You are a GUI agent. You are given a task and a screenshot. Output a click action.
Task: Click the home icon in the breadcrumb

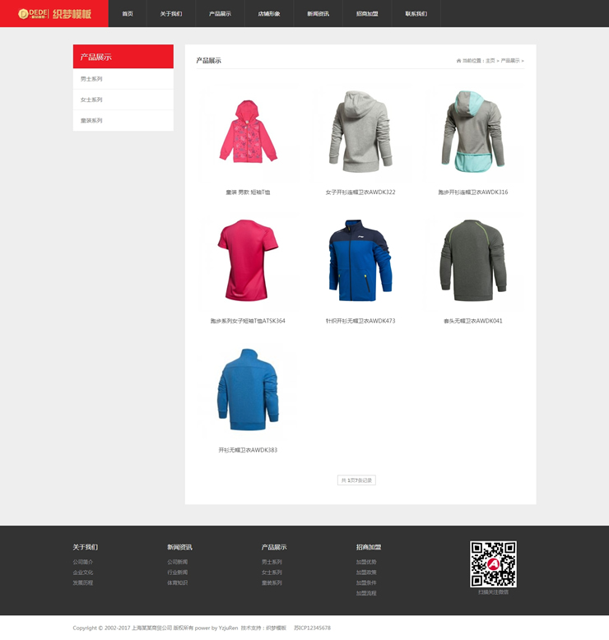458,61
